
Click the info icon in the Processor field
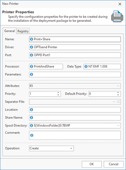point(31,66)
